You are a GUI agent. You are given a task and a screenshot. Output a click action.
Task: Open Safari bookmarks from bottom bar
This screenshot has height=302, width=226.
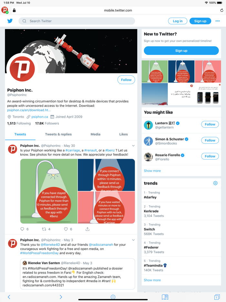165,297
